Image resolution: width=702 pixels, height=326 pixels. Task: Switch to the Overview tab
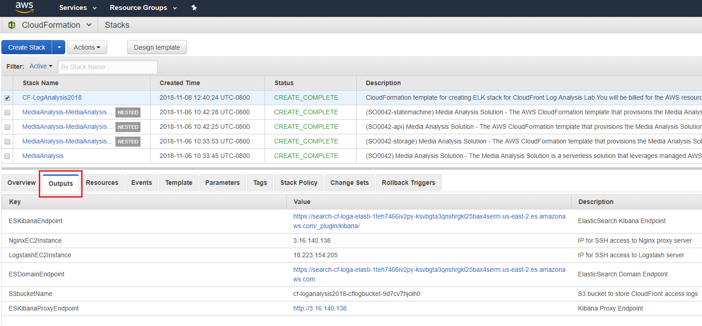21,183
